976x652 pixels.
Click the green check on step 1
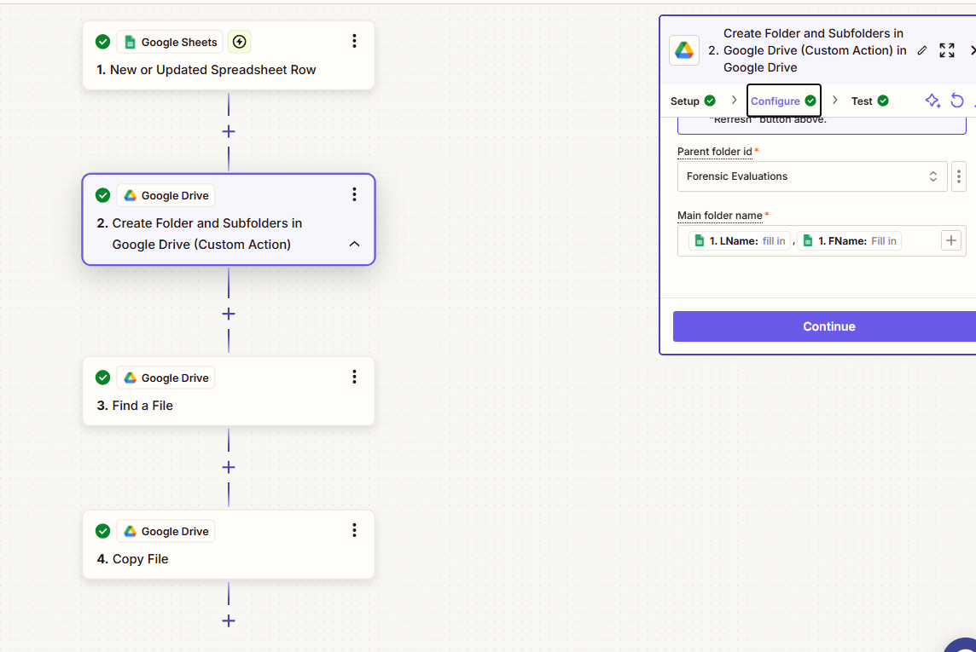[102, 42]
